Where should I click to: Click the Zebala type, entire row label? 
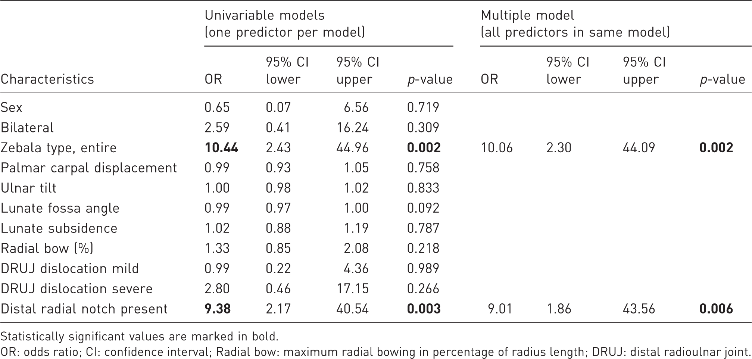pyautogui.click(x=59, y=148)
